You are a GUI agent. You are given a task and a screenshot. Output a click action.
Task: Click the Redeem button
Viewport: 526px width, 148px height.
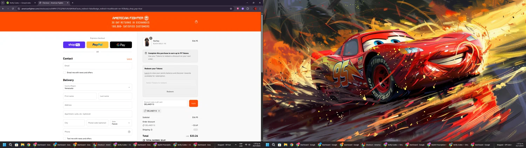pos(170,92)
